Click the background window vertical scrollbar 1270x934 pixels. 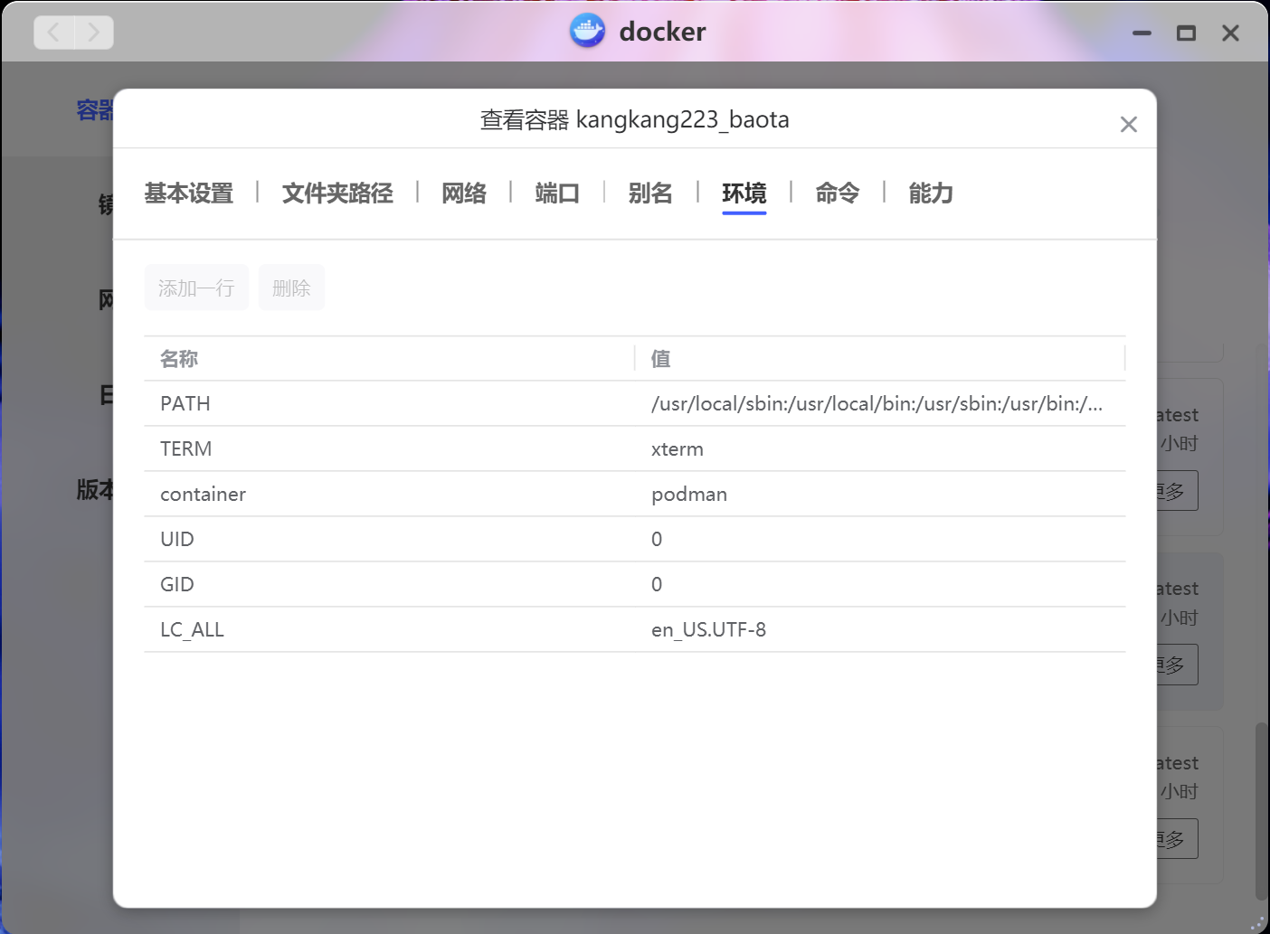tap(1261, 810)
